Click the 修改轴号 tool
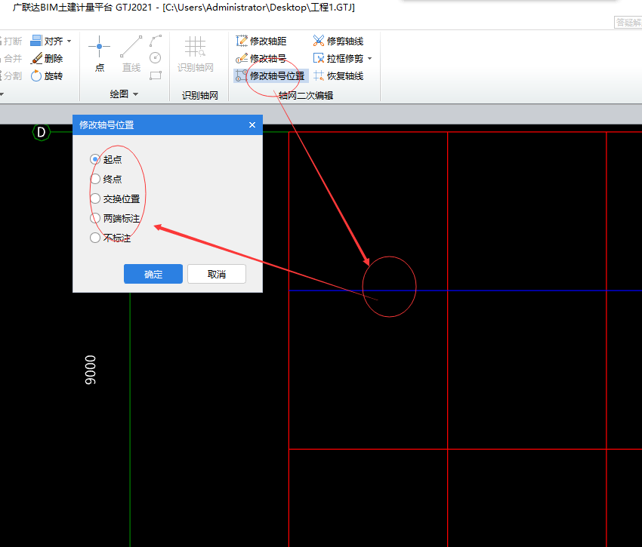This screenshot has height=547, width=642. click(x=261, y=59)
